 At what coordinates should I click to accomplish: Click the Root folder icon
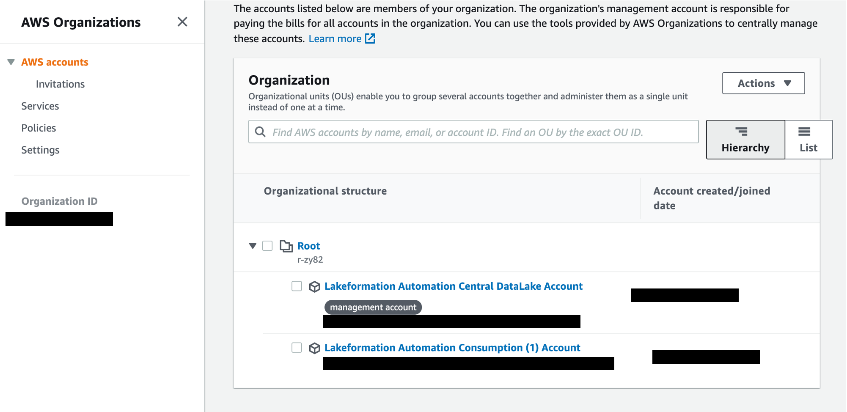pos(286,246)
